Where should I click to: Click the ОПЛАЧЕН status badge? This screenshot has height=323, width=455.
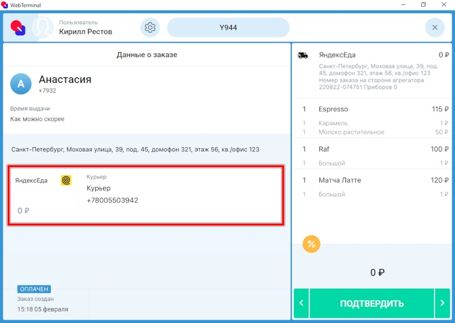pyautogui.click(x=34, y=289)
